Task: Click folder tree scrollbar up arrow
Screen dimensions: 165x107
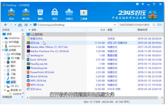Action: [x=23, y=34]
